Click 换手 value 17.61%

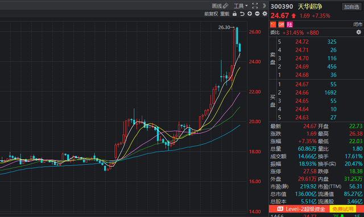[x=354, y=156]
